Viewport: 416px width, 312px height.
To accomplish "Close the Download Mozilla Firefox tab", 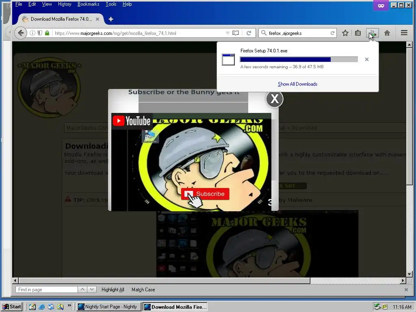I will click(x=97, y=19).
